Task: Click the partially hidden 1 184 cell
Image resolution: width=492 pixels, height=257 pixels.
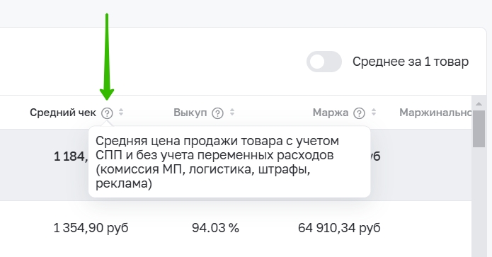Action: point(71,156)
